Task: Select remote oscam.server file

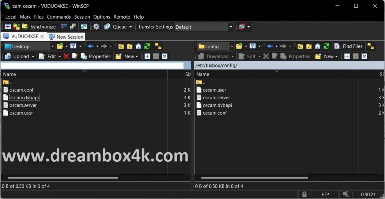Action: [216, 97]
